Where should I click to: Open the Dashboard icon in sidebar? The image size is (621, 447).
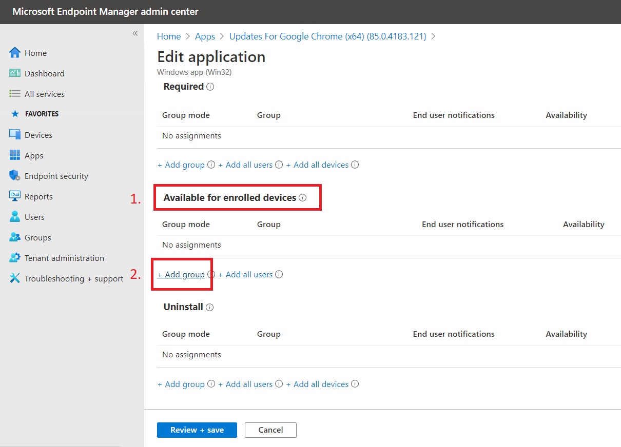tap(15, 73)
